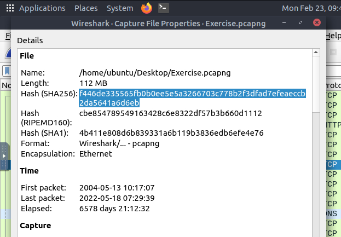
Task: Click the bookmark icon in Wireshark filter bar
Action: 7,71
